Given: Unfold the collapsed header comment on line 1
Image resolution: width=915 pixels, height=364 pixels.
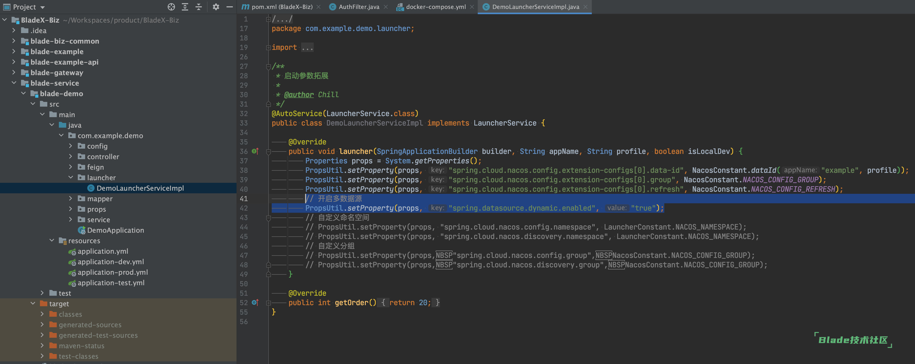Looking at the screenshot, I should click(269, 19).
